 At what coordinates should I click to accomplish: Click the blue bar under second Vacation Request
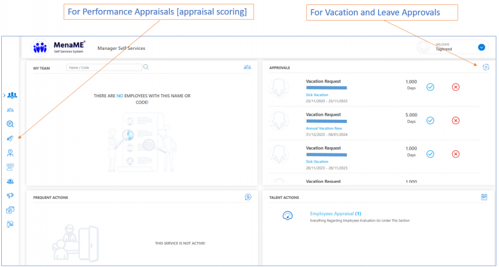click(326, 121)
